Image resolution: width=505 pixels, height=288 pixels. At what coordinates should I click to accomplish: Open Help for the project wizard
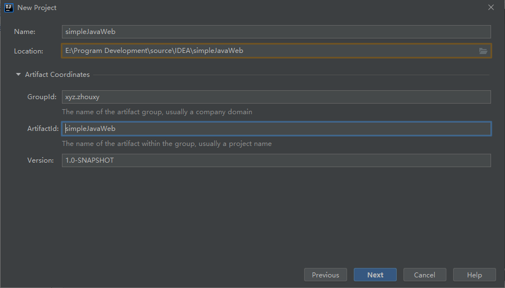474,275
